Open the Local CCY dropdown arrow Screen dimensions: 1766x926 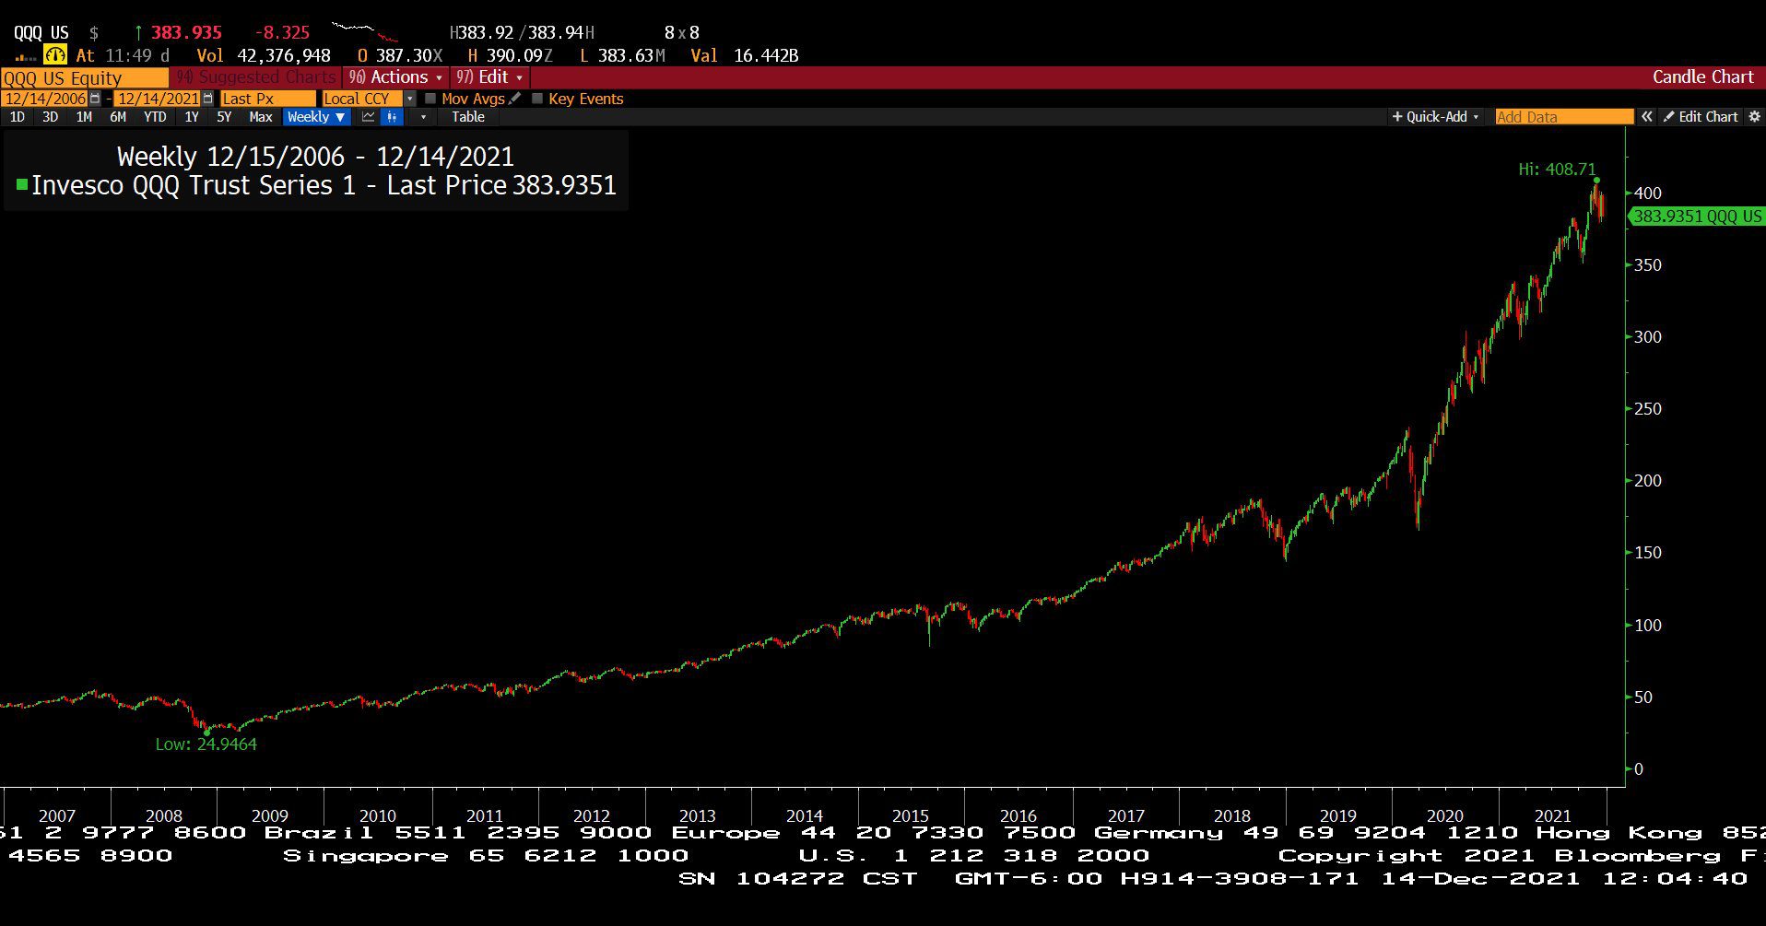410,99
